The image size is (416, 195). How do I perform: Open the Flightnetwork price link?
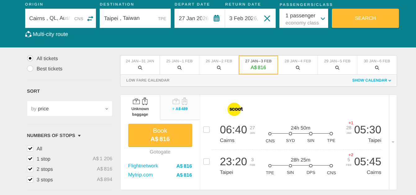pos(143,166)
